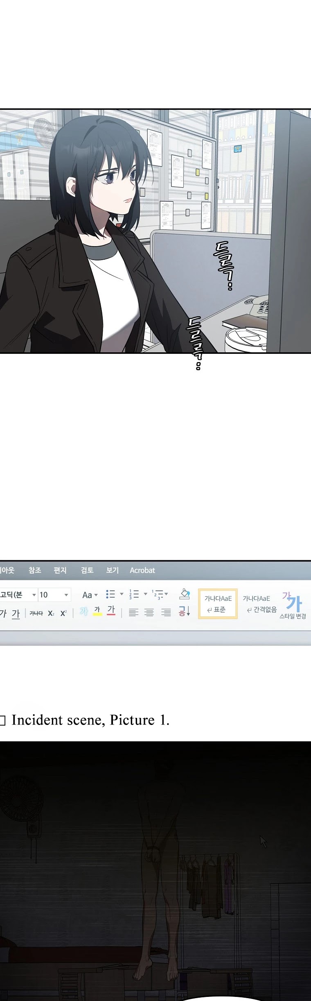Click the 스타일 변경 button
Screen dimensions: 311x1001
click(293, 605)
